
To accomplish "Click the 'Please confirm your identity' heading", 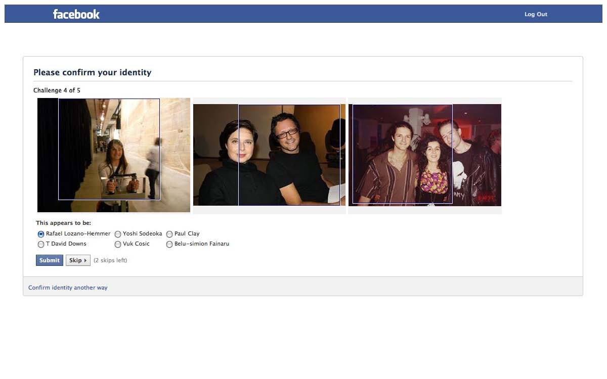I will [x=93, y=72].
